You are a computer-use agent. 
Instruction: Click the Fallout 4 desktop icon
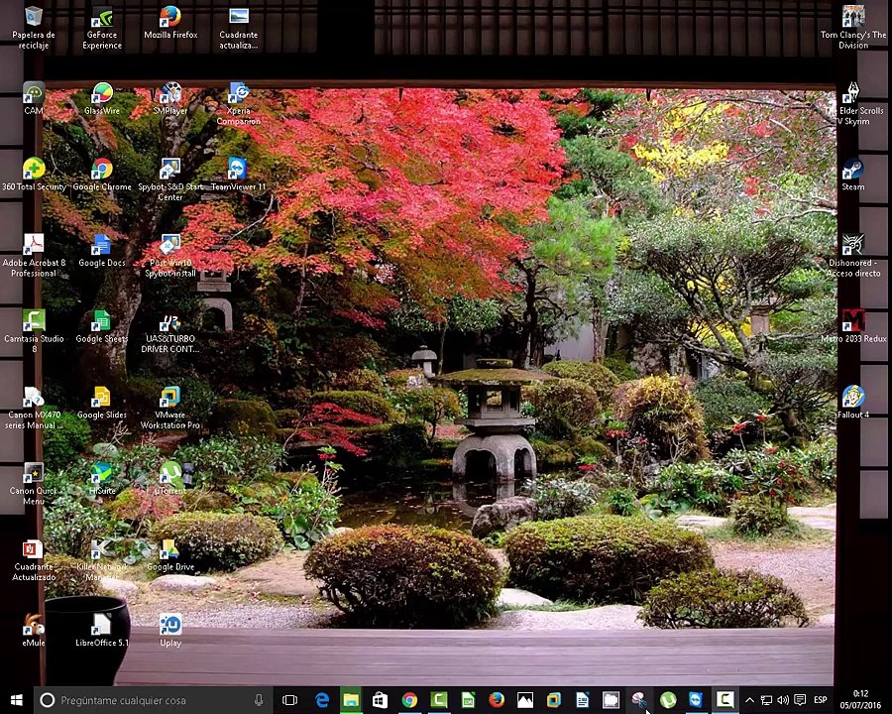coord(852,398)
